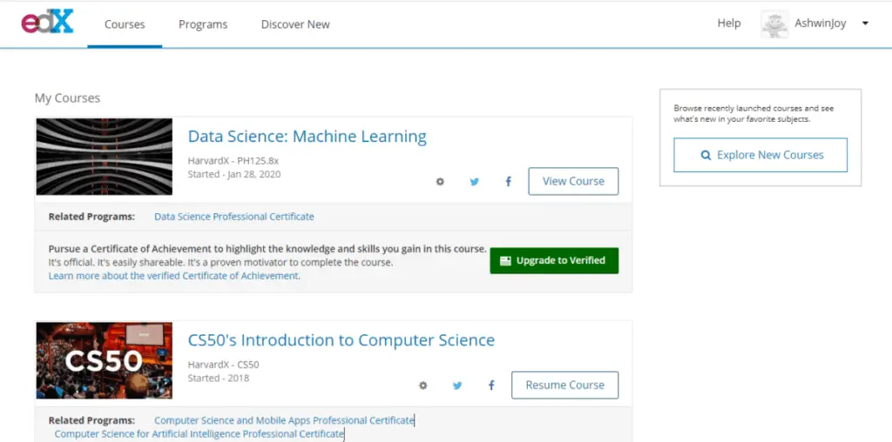
Task: Click HarvardX - CS50 text
Action: click(x=224, y=365)
